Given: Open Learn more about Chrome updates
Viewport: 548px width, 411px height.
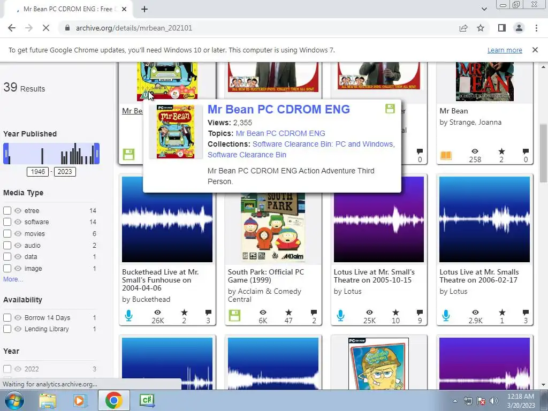Looking at the screenshot, I should [x=505, y=50].
